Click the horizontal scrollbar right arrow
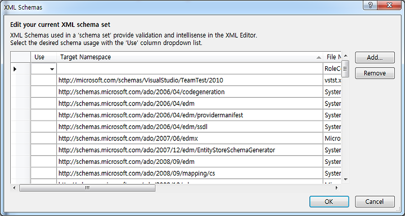 tap(336, 188)
